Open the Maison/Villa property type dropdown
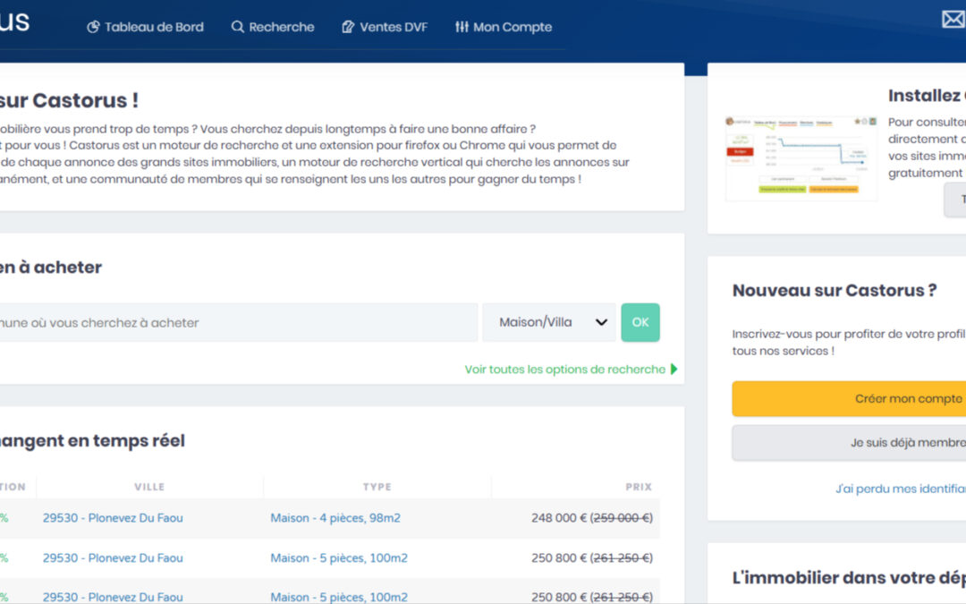The width and height of the screenshot is (966, 604). click(x=548, y=322)
